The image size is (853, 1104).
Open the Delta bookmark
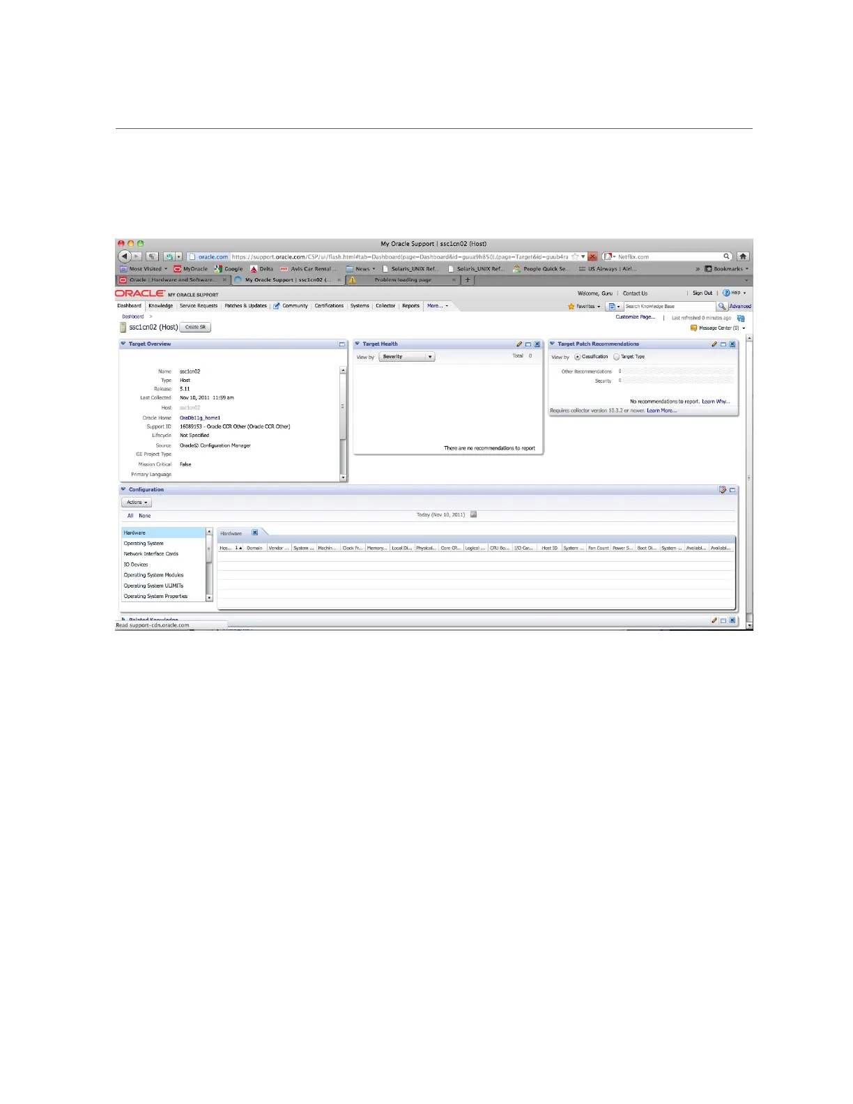[262, 268]
